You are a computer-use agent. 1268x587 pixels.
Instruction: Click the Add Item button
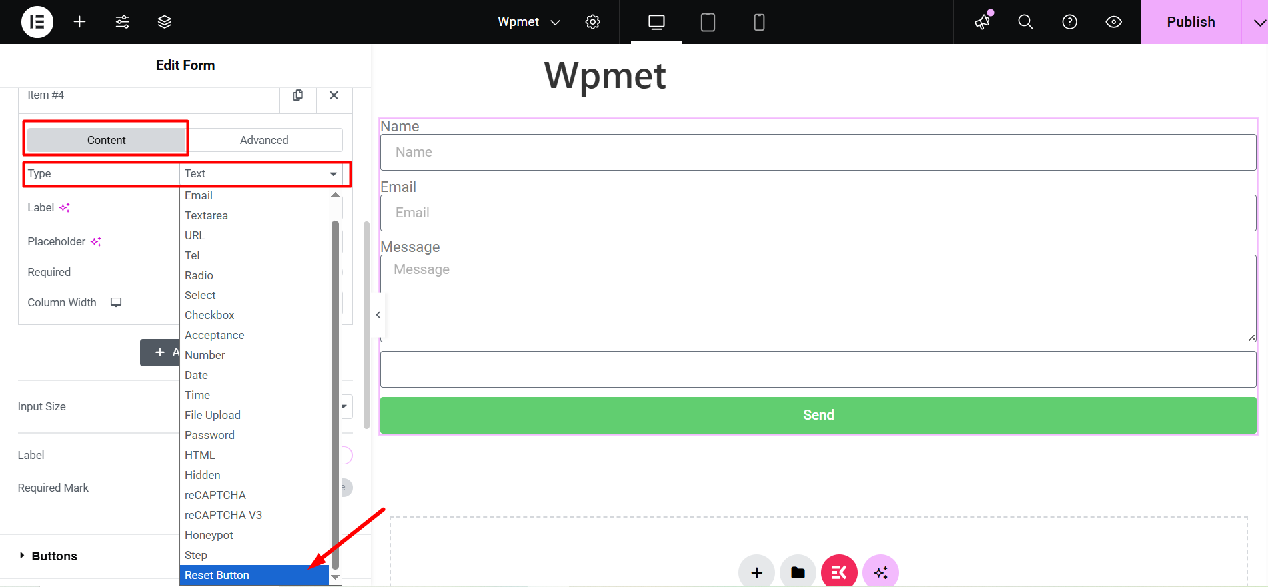tap(160, 352)
